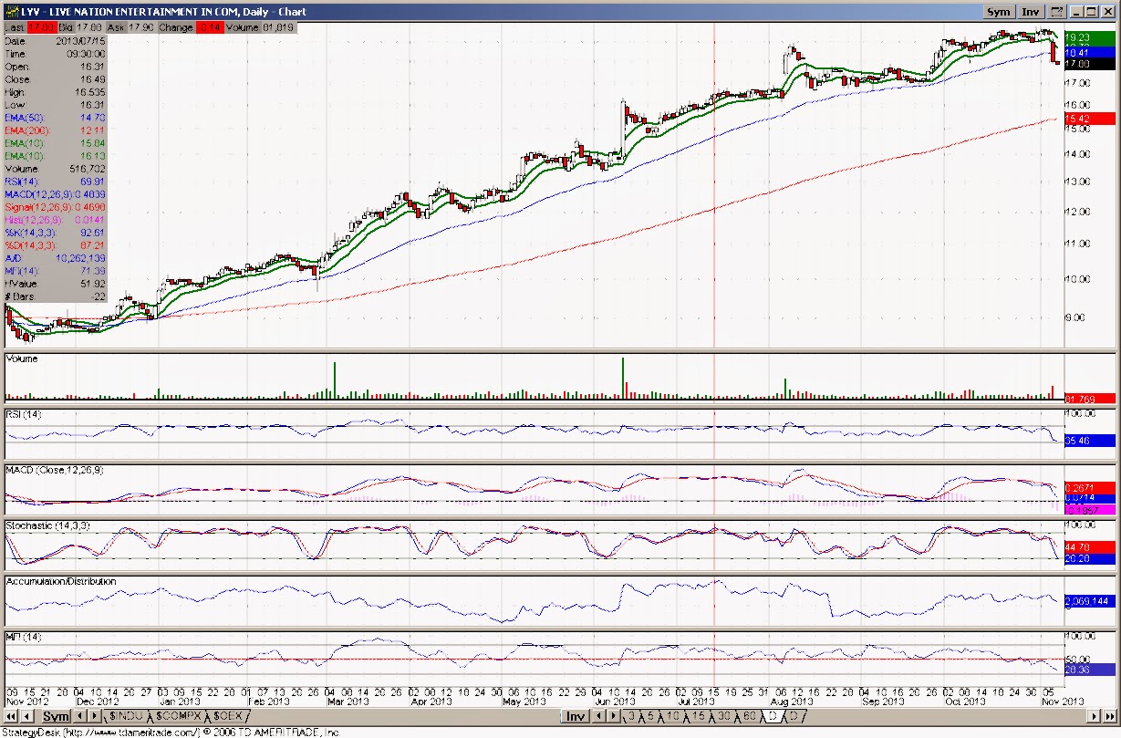The width and height of the screenshot is (1121, 738).
Task: Click the RSI(14) 69.91 data row
Action: (x=55, y=182)
